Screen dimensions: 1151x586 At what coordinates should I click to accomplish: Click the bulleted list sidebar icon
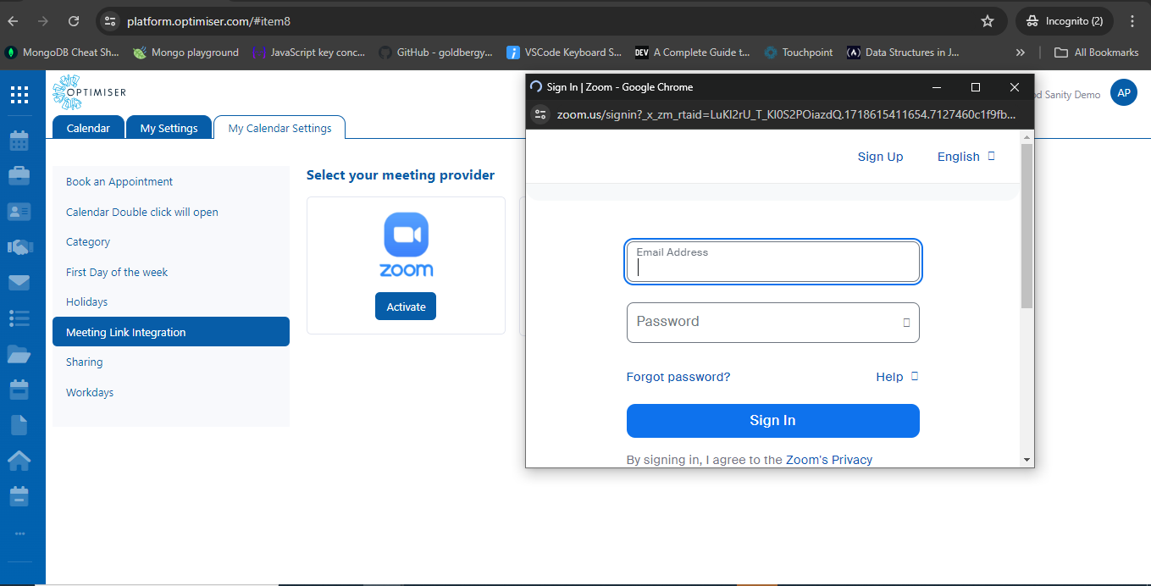pyautogui.click(x=19, y=318)
